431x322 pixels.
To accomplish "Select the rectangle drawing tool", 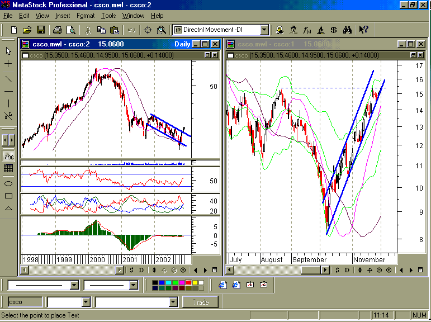I will point(8,196).
